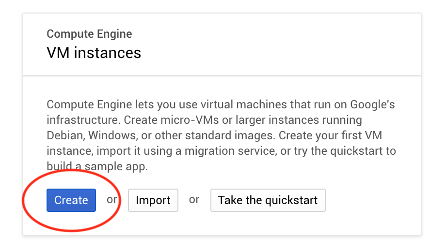Click the "or" text before Take the quickstart

pyautogui.click(x=194, y=200)
